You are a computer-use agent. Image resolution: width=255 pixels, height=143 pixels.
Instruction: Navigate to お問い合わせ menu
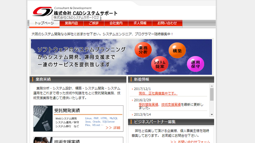pos(167,23)
